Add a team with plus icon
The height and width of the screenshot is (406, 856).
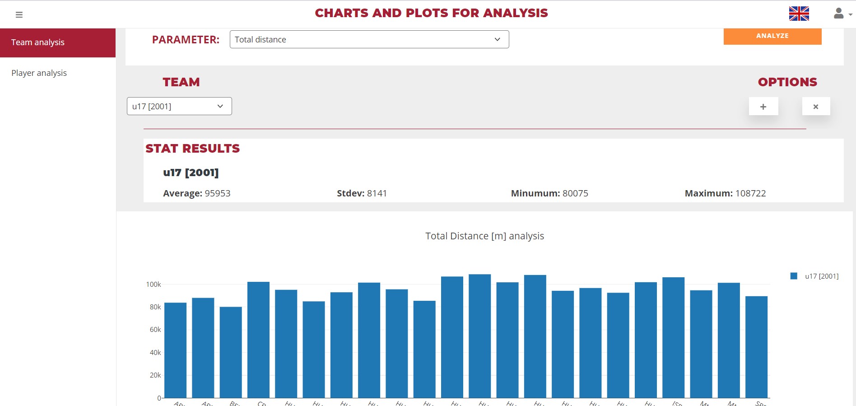click(763, 107)
